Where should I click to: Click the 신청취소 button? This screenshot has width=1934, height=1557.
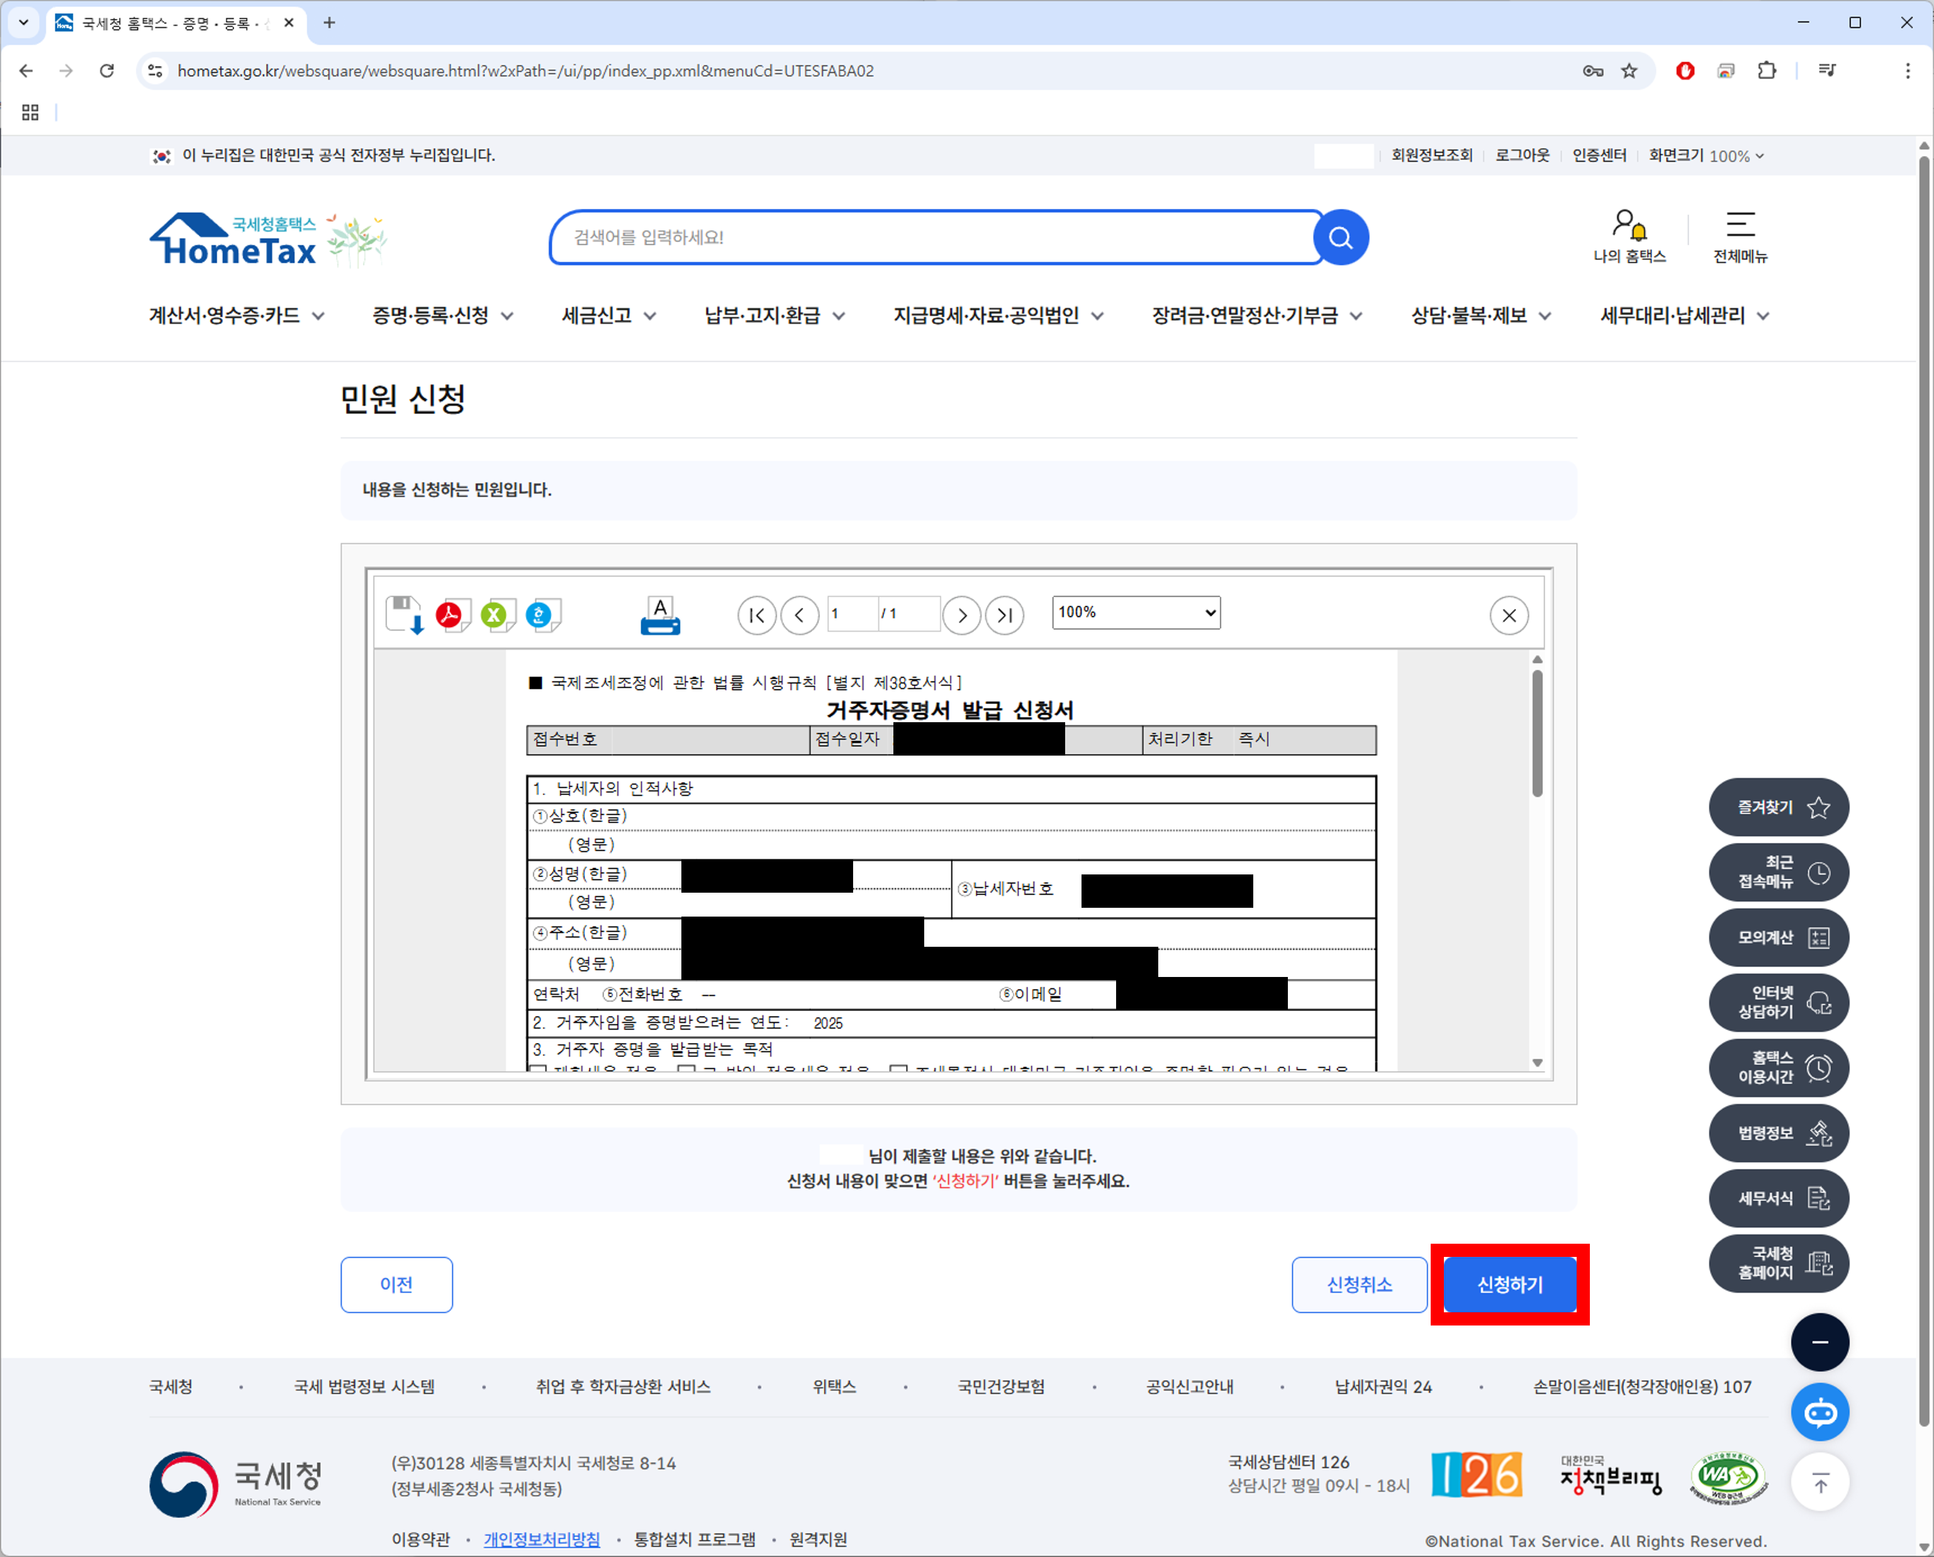click(x=1358, y=1285)
